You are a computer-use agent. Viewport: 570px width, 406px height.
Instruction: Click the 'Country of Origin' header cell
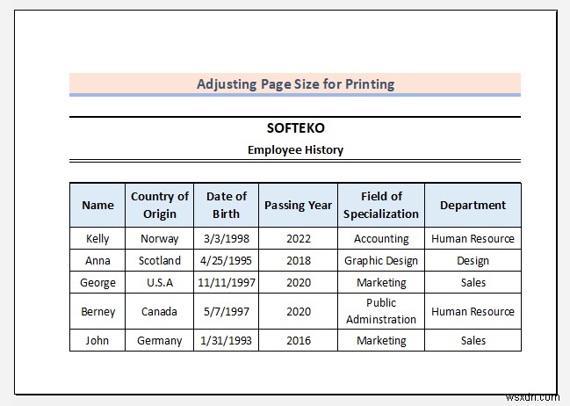point(159,205)
